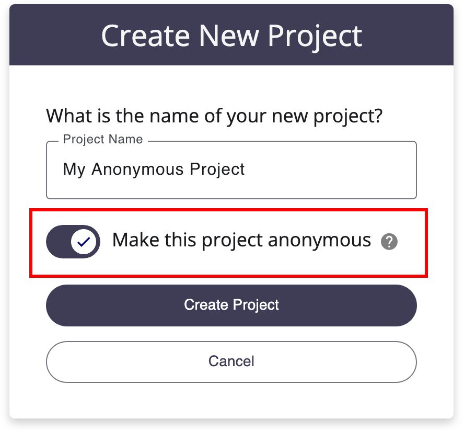This screenshot has width=464, height=430.
Task: Cancel the new project dialog
Action: (x=231, y=361)
